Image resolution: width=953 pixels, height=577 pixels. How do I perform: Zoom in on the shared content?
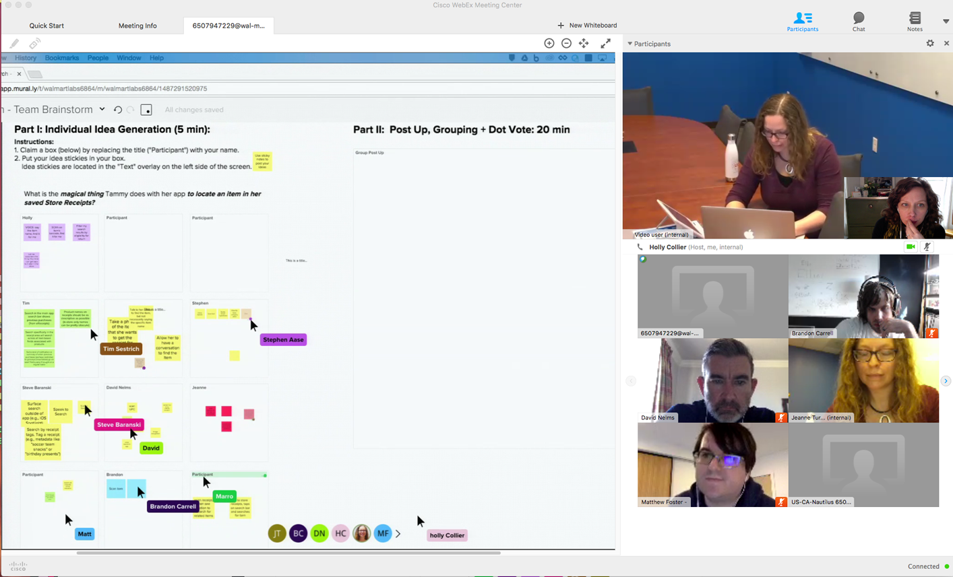pos(549,43)
